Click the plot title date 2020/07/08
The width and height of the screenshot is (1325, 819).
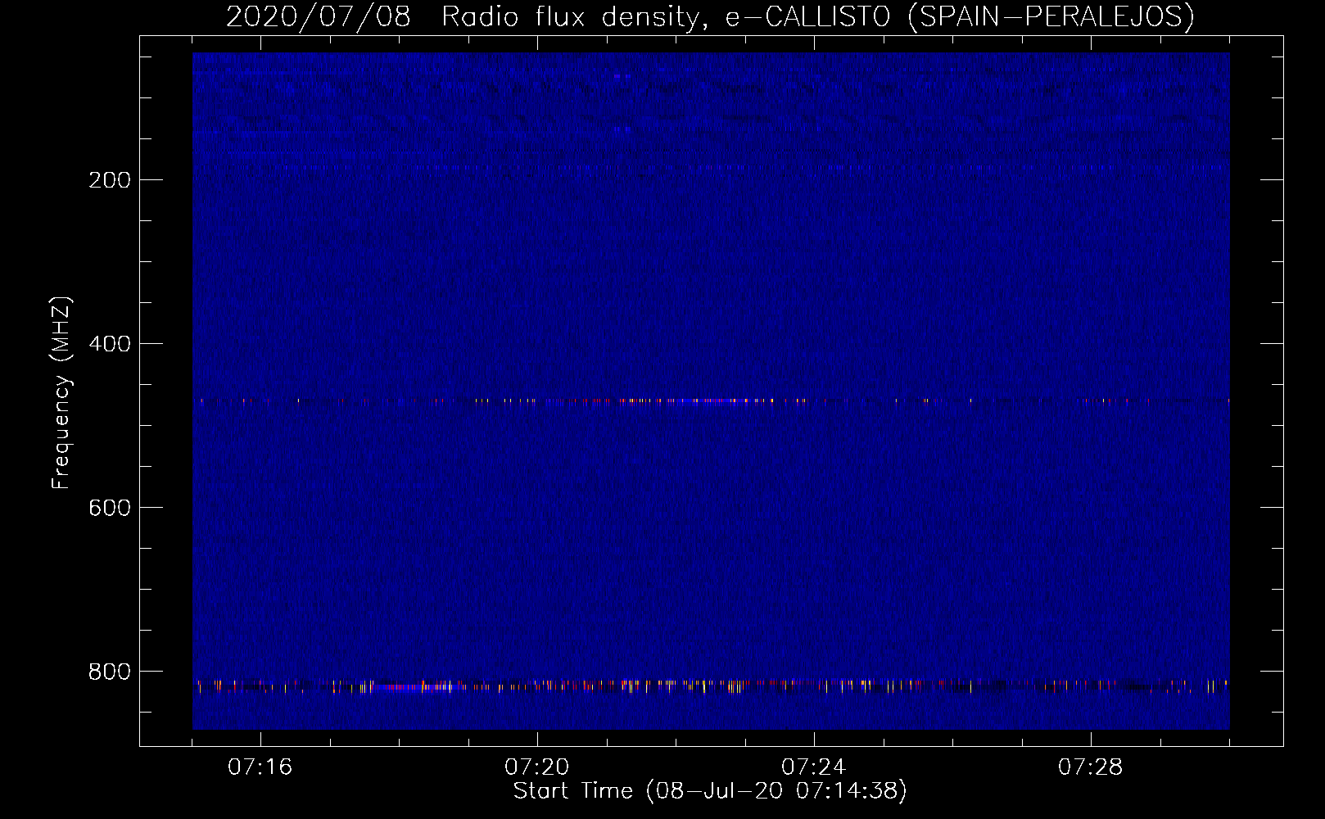click(318, 16)
